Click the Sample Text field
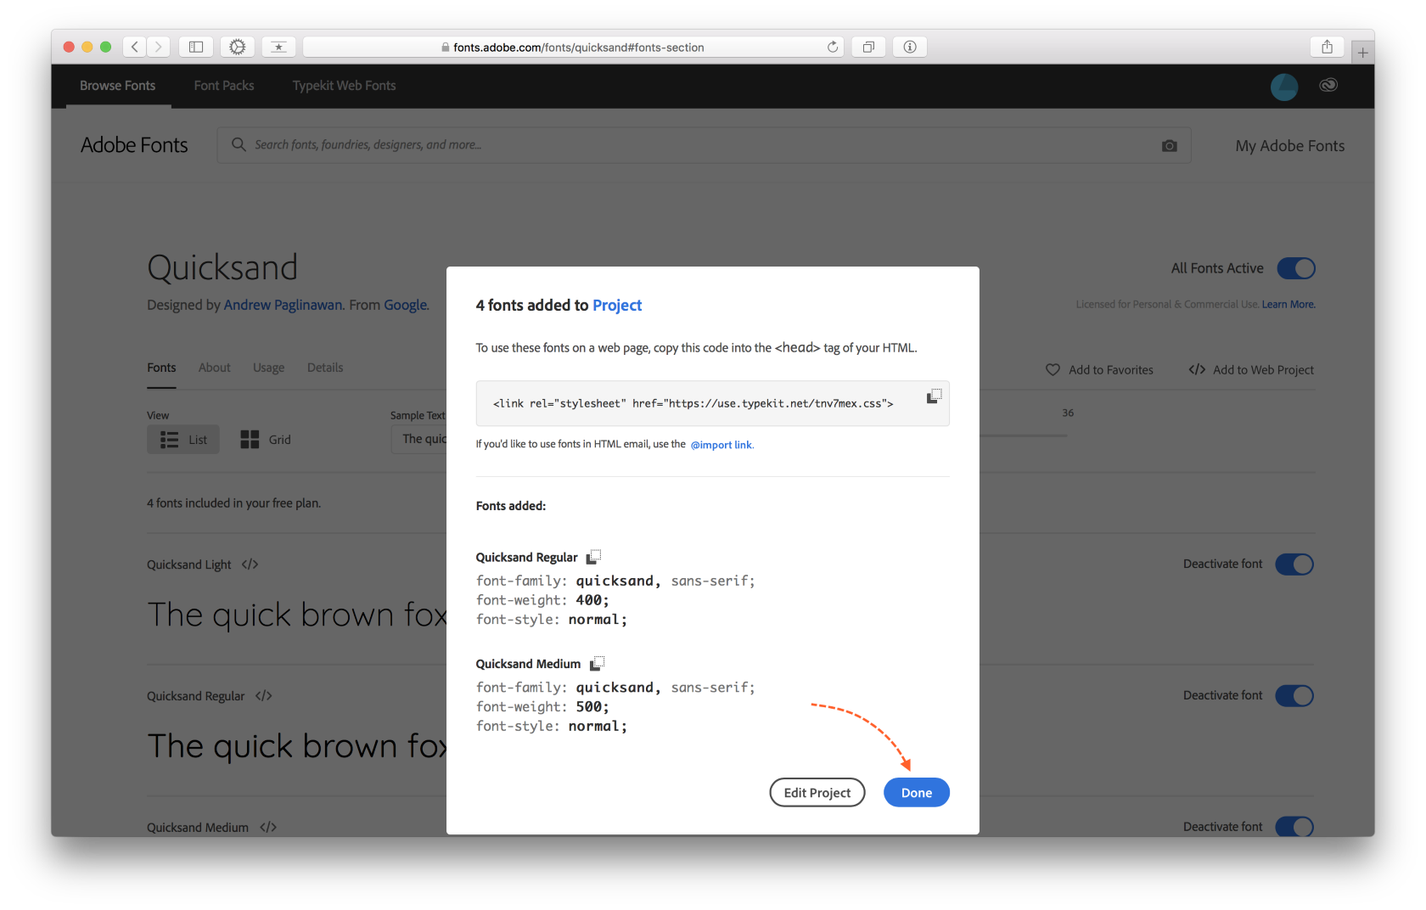 click(x=418, y=439)
